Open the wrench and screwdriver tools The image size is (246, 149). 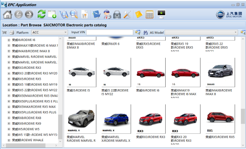click(127, 15)
